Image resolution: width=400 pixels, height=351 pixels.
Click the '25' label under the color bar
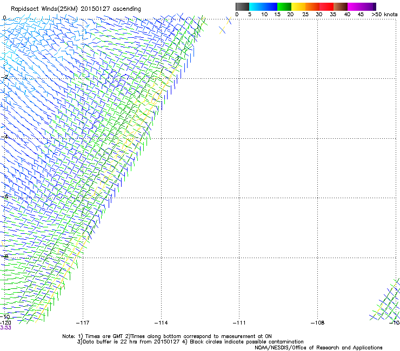[x=305, y=15]
